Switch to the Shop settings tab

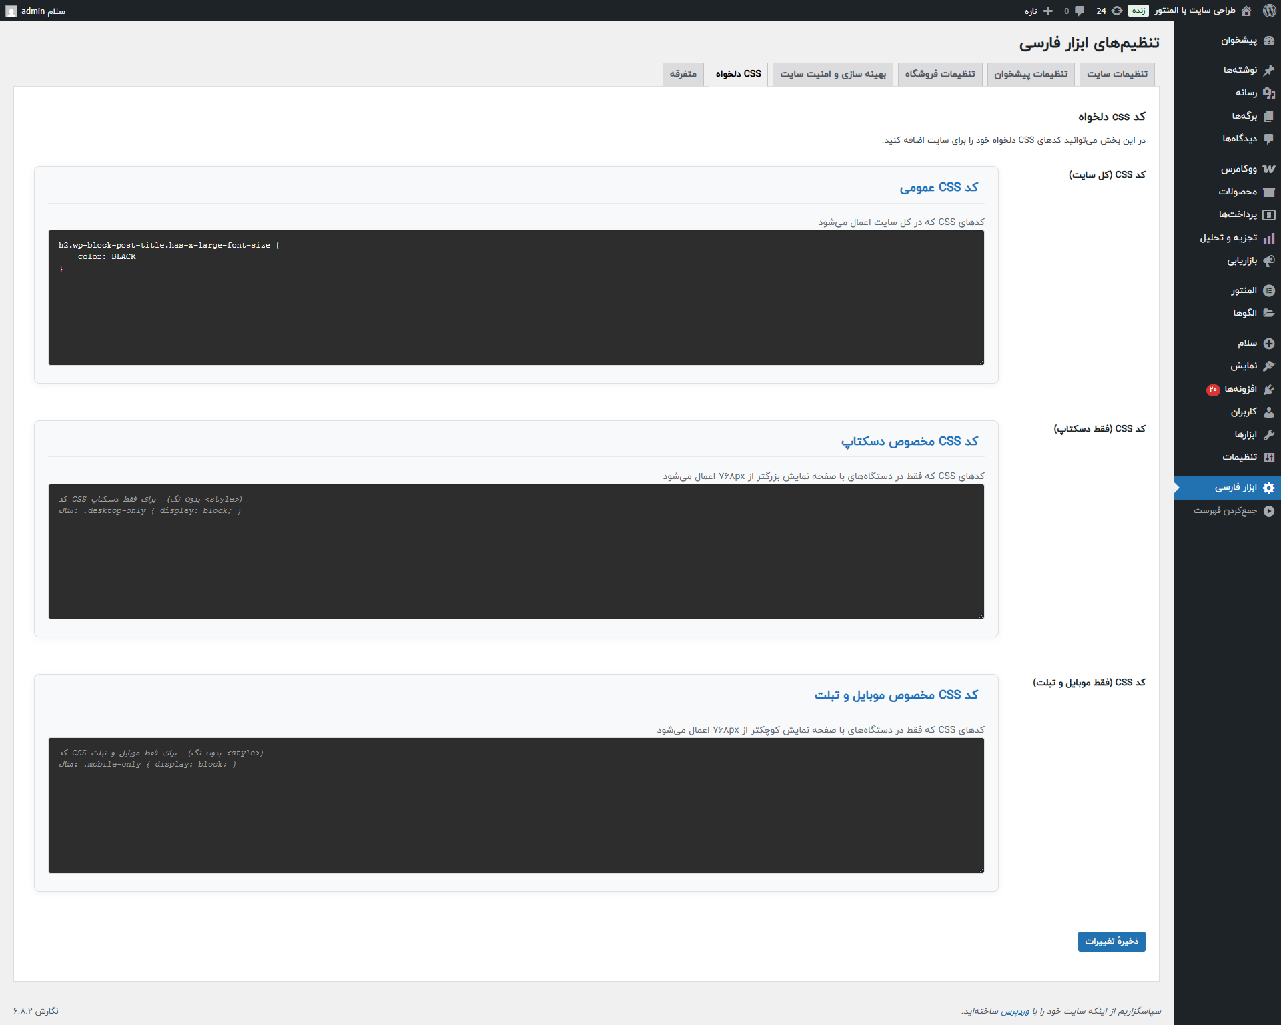tap(939, 74)
